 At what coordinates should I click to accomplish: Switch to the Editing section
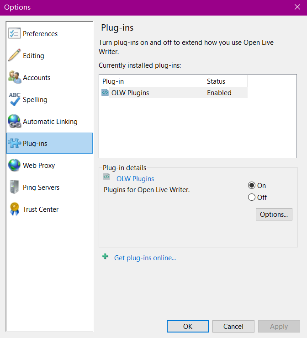[50, 56]
